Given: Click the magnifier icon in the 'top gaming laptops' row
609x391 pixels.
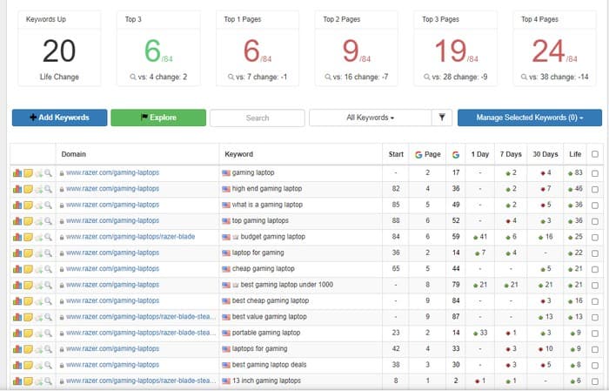Looking at the screenshot, I should [x=49, y=221].
